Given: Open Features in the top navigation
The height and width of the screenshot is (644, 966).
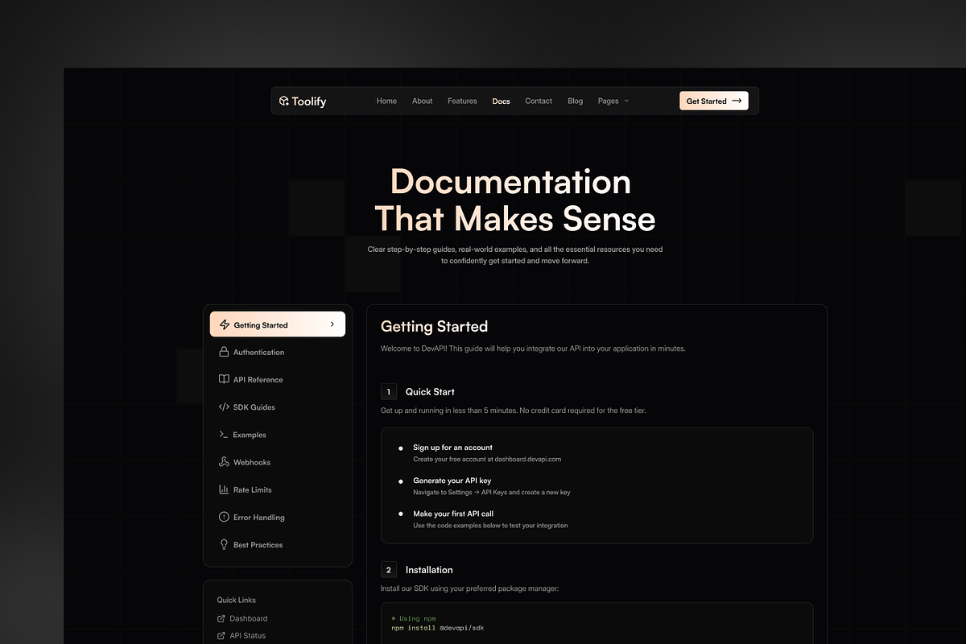Looking at the screenshot, I should pyautogui.click(x=462, y=101).
